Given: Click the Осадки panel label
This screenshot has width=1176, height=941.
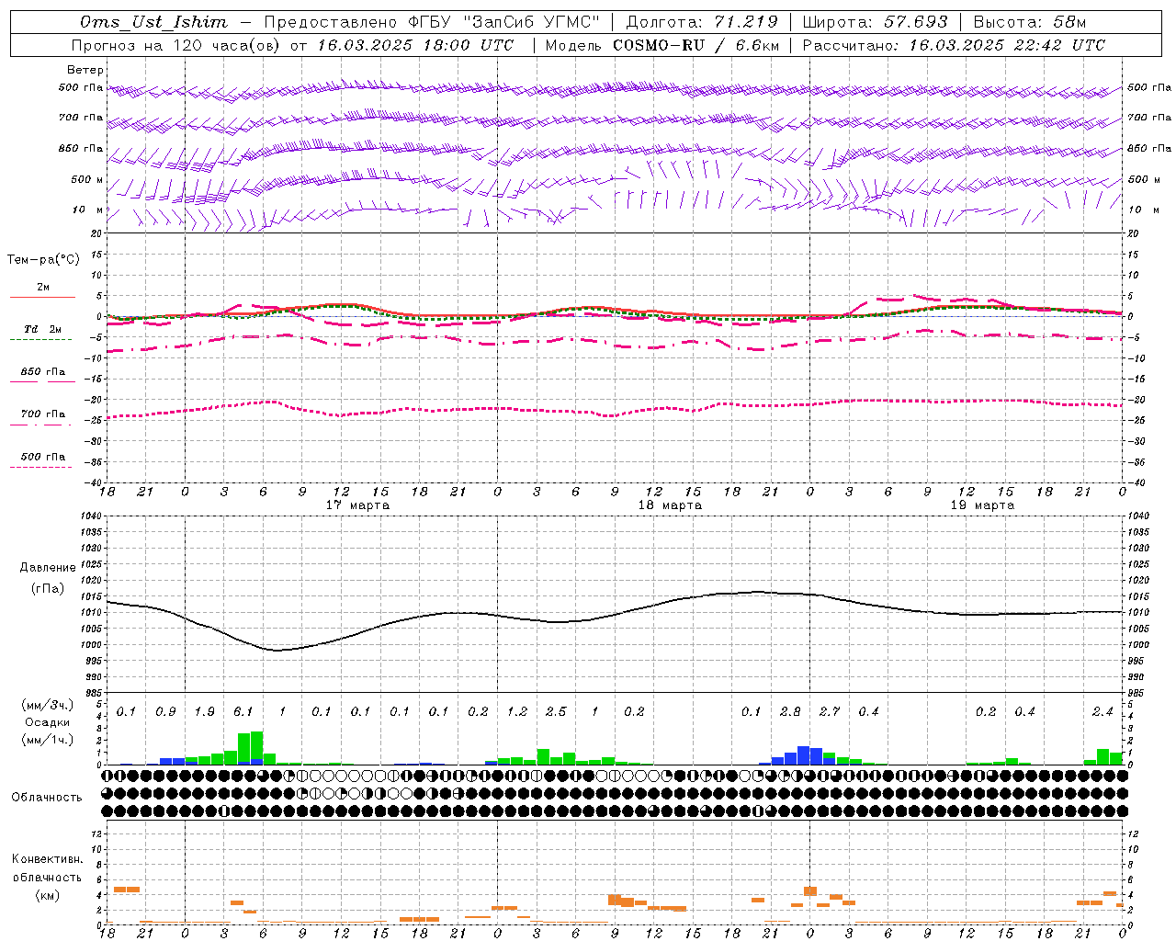Looking at the screenshot, I should 47,722.
